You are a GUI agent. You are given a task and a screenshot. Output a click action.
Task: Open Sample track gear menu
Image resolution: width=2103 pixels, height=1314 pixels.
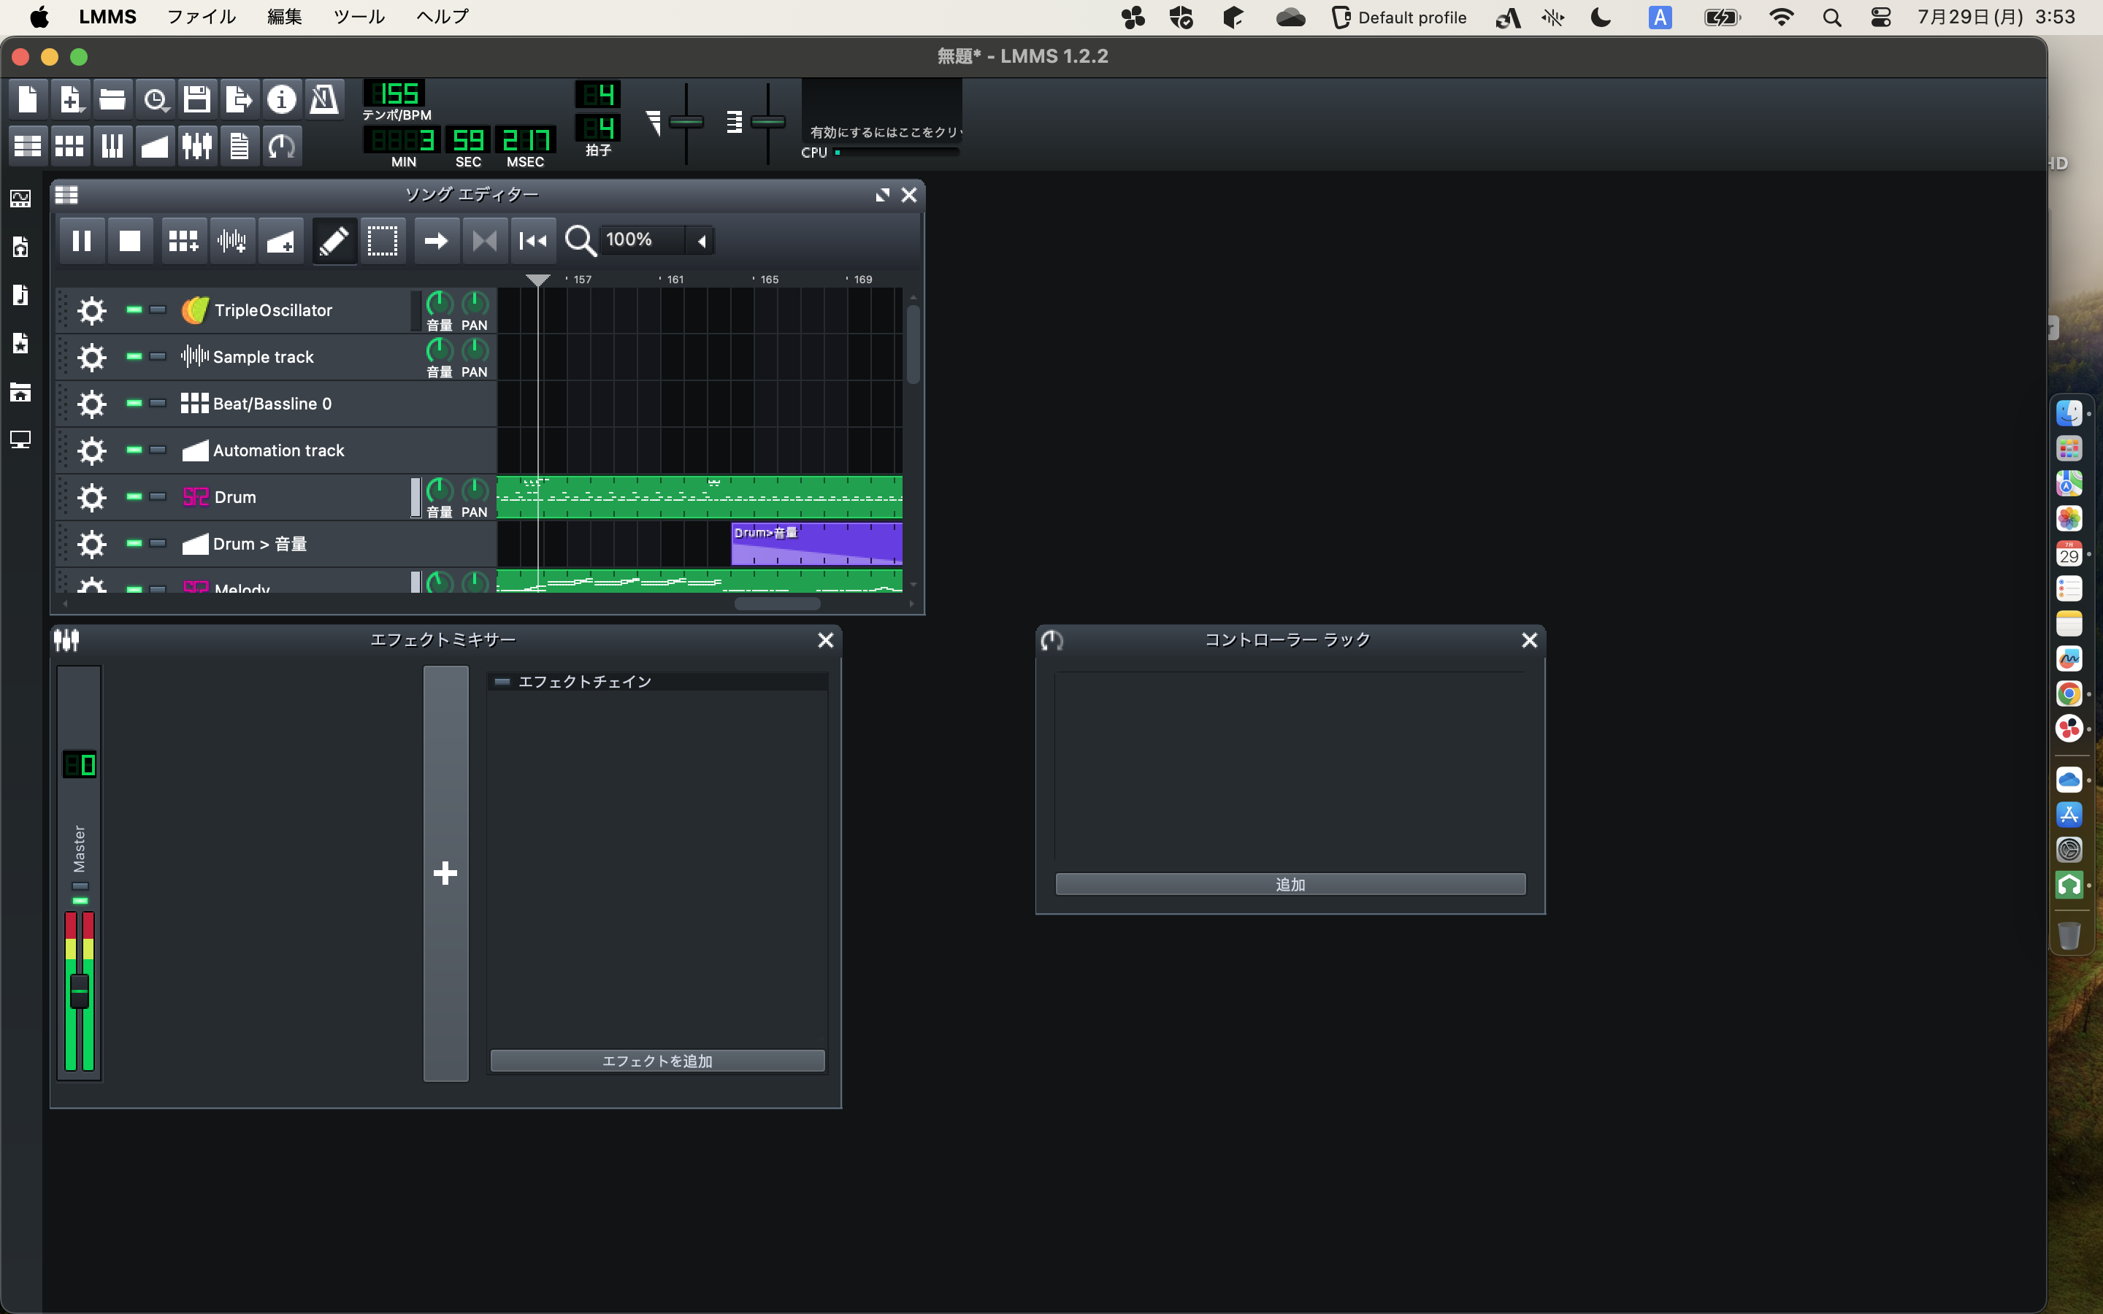click(x=91, y=357)
